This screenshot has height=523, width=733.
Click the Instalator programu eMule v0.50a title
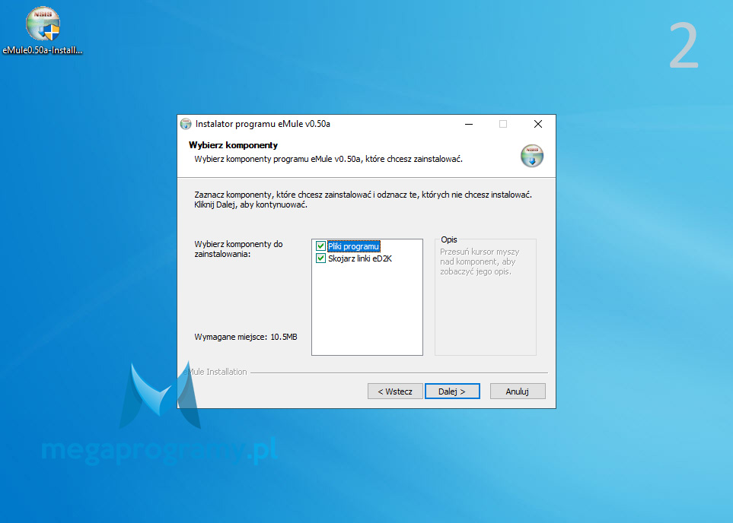263,124
